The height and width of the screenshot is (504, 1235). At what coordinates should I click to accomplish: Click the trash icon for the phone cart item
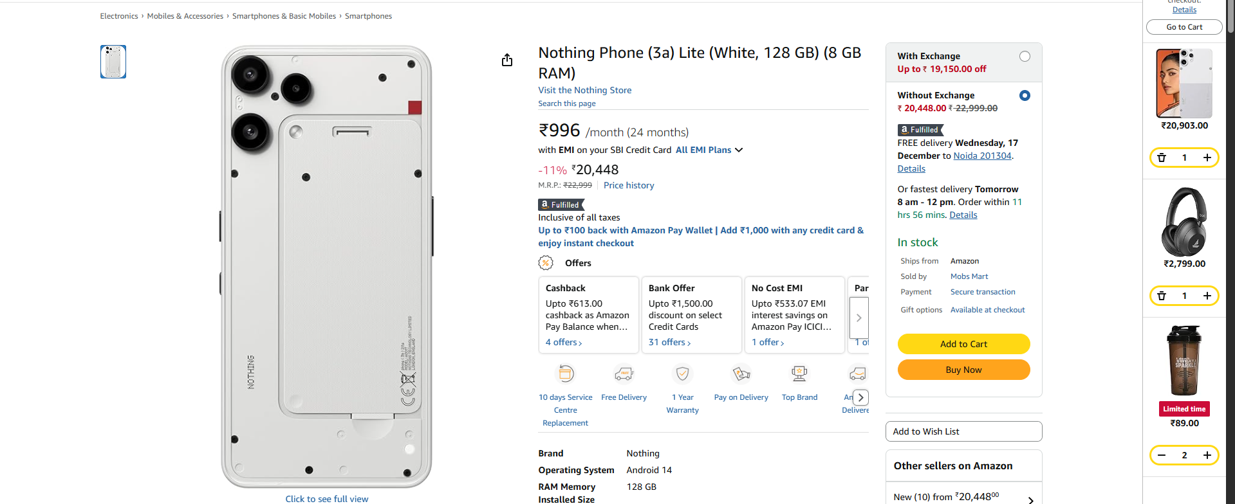[x=1162, y=157]
